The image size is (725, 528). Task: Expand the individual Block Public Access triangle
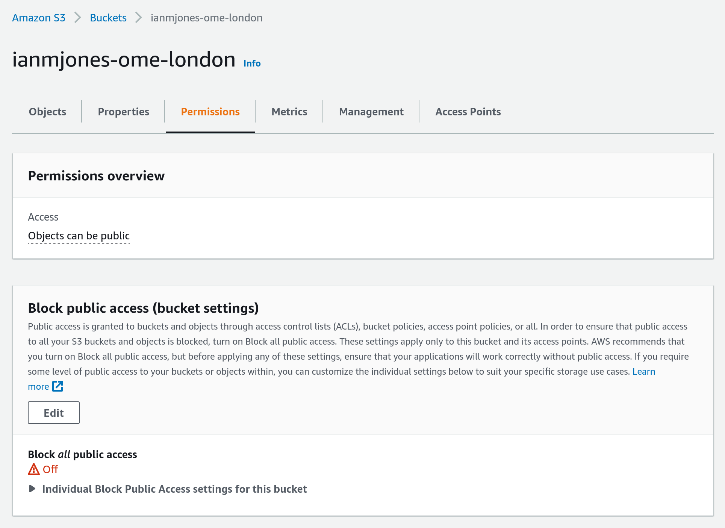pos(32,489)
